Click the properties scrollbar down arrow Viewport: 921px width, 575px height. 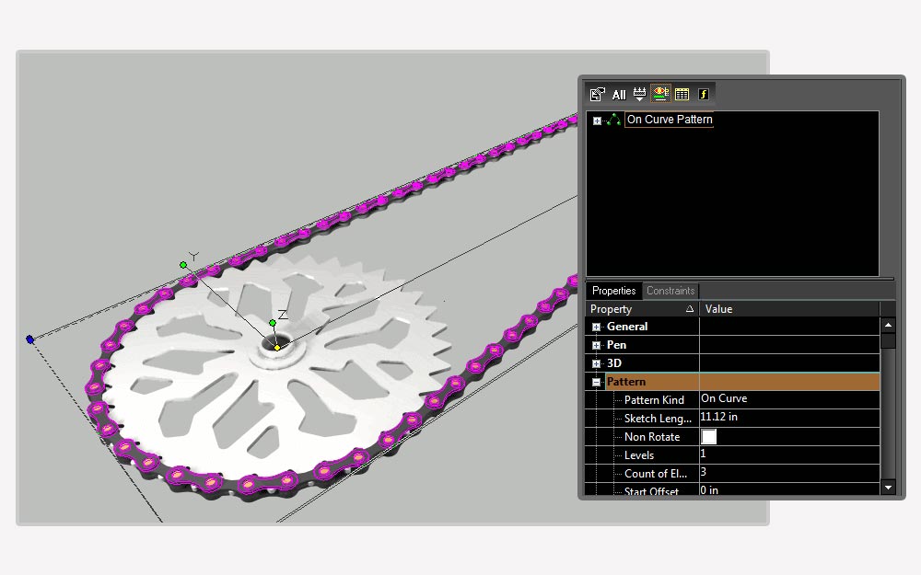pos(888,487)
